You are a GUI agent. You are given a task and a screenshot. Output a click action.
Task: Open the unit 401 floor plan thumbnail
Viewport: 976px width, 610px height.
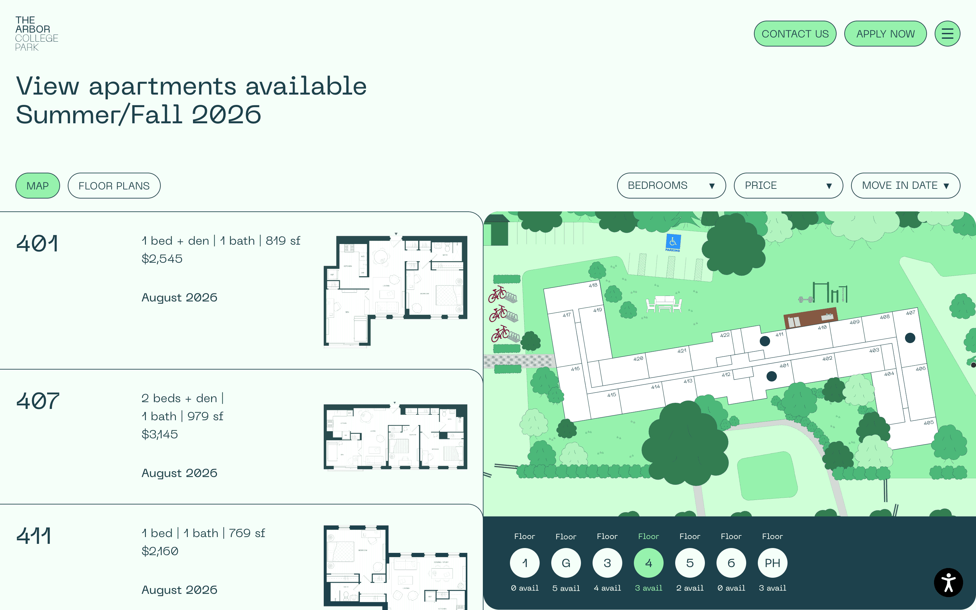coord(395,290)
